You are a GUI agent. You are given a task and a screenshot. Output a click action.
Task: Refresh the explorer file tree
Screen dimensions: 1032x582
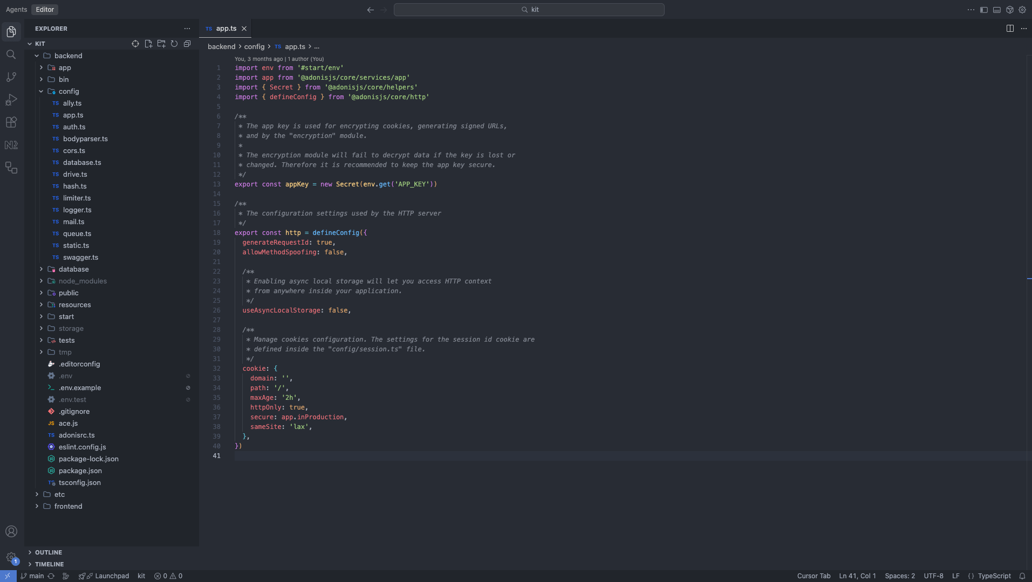(174, 44)
